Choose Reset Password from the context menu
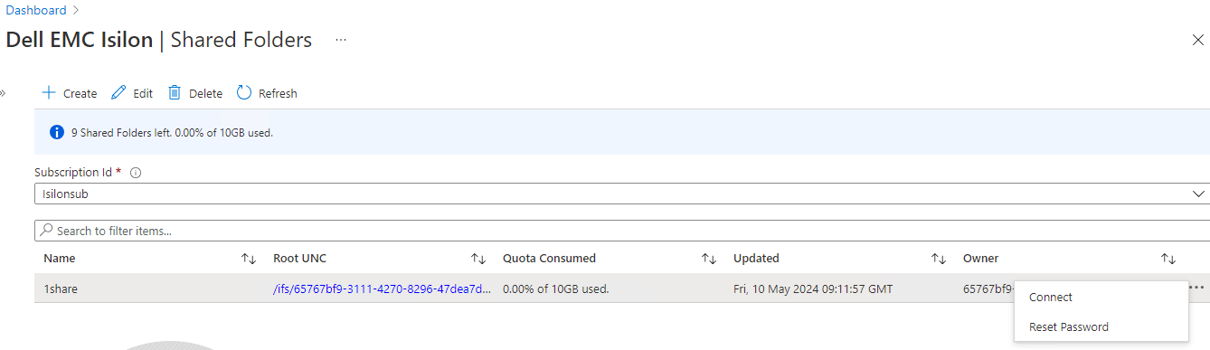Viewport: 1210px width, 350px height. 1069,326
